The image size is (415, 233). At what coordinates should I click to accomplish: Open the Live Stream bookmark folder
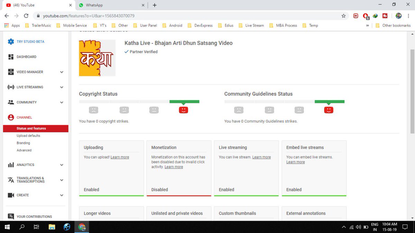click(x=251, y=25)
